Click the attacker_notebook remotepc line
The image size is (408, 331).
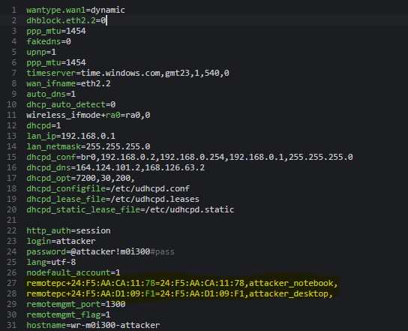[x=182, y=283]
